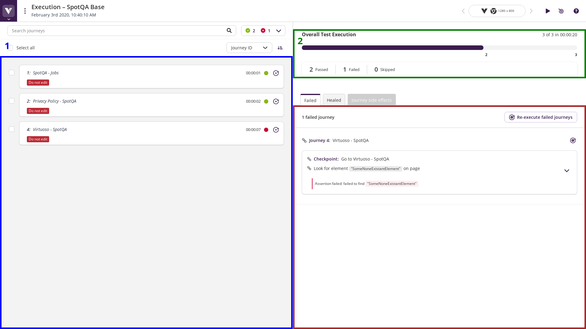Click the Virtuoso V icon in environment pill
The width and height of the screenshot is (586, 329).
coord(484,11)
